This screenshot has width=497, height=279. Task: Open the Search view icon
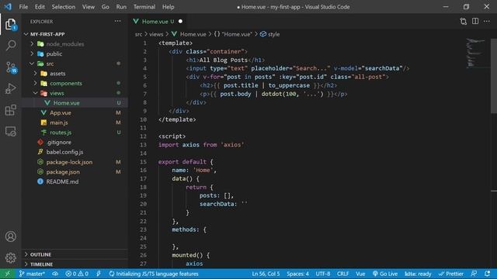tap(10, 46)
